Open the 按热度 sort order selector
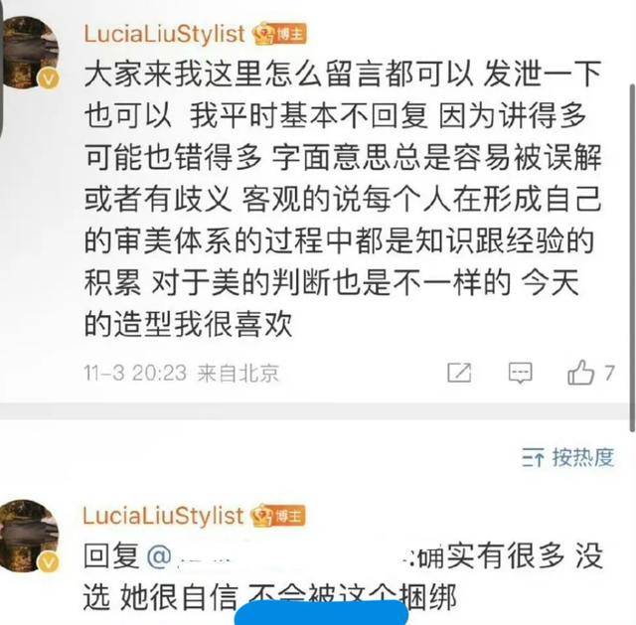This screenshot has width=636, height=625. pos(567,457)
